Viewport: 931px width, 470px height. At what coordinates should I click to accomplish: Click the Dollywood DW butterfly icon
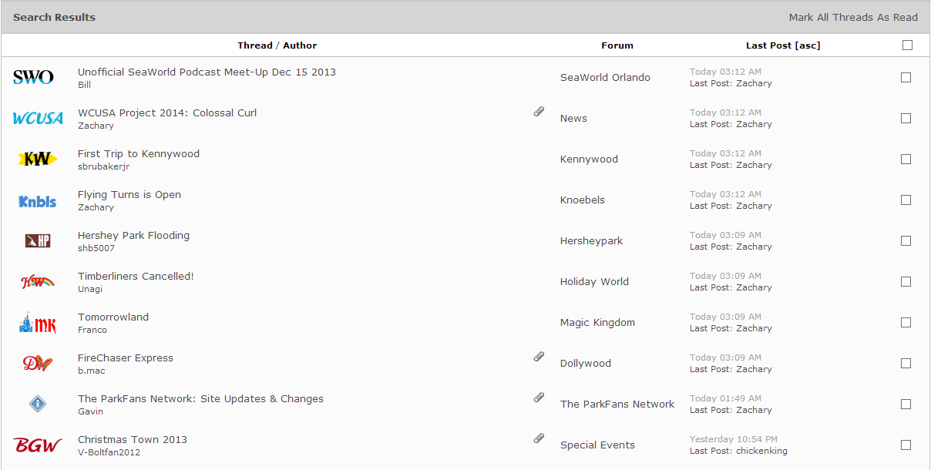(37, 364)
